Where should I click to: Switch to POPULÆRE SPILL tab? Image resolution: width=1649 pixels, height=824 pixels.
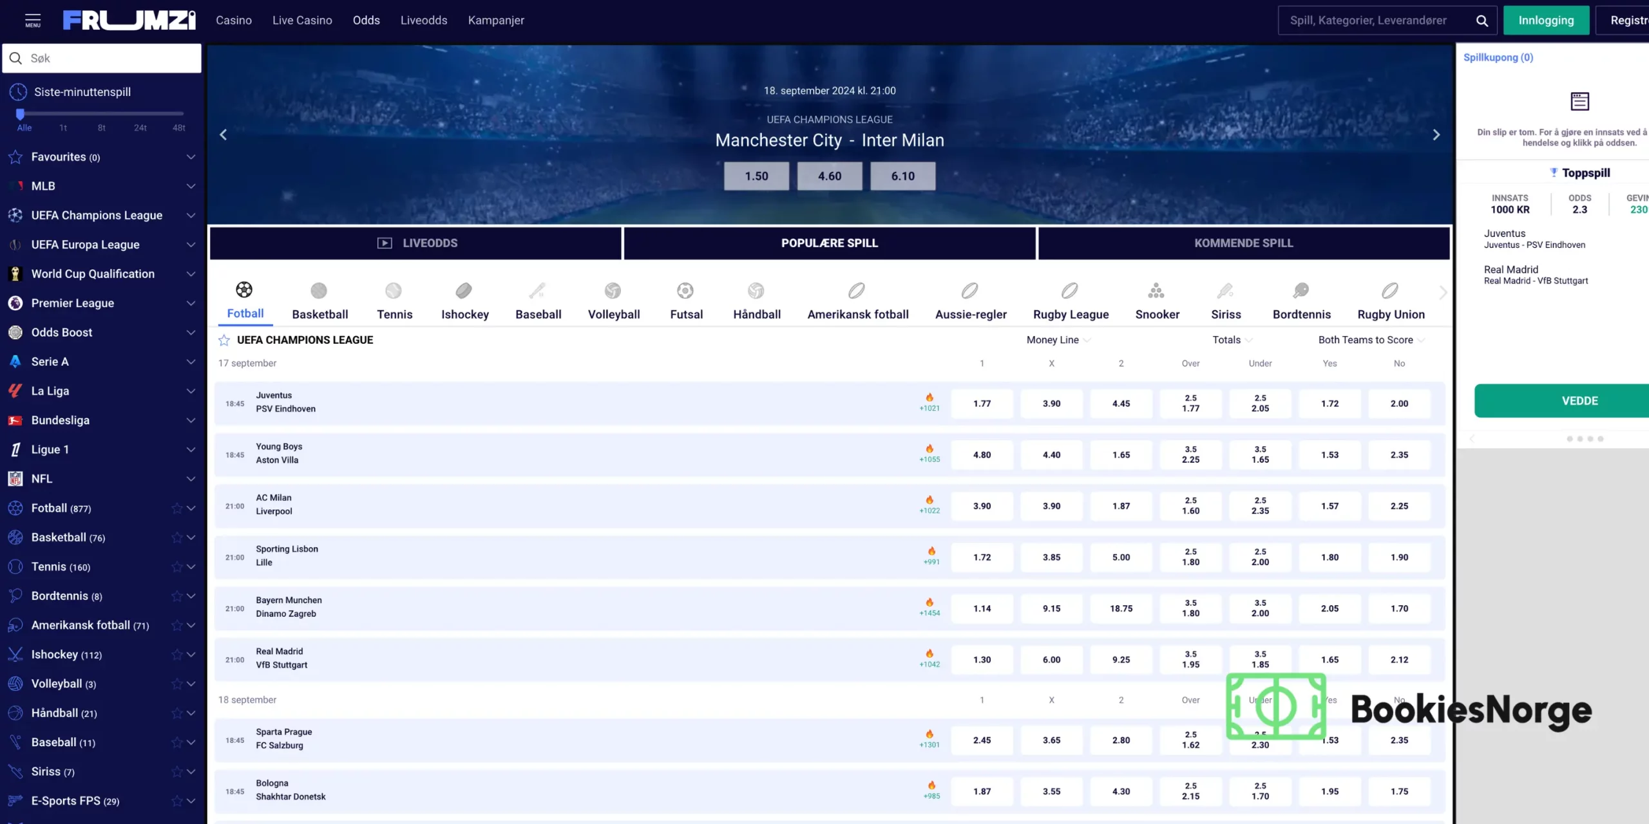coord(830,243)
